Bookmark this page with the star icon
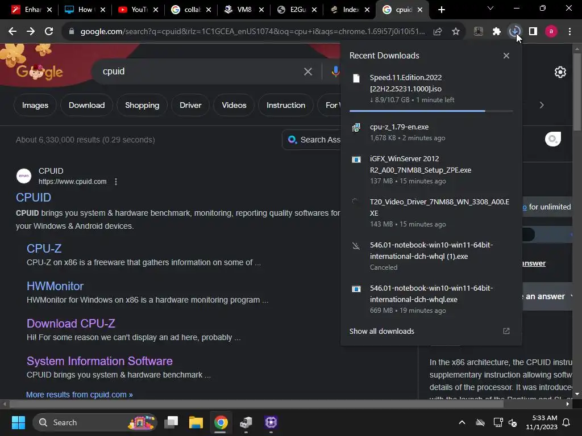The height and width of the screenshot is (436, 582). point(456,32)
